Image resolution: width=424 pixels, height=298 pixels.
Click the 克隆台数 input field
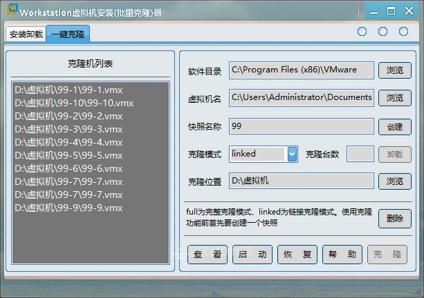point(360,154)
